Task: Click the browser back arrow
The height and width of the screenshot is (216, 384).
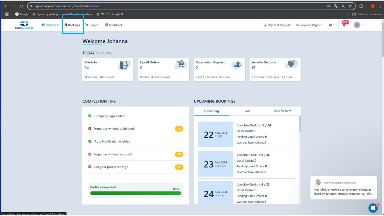Action: (x=6, y=6)
